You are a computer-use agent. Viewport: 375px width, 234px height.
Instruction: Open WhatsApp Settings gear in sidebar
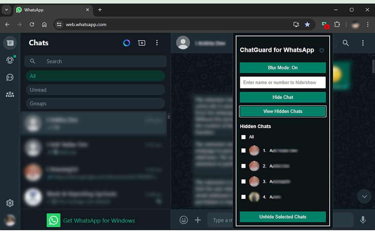pyautogui.click(x=10, y=203)
